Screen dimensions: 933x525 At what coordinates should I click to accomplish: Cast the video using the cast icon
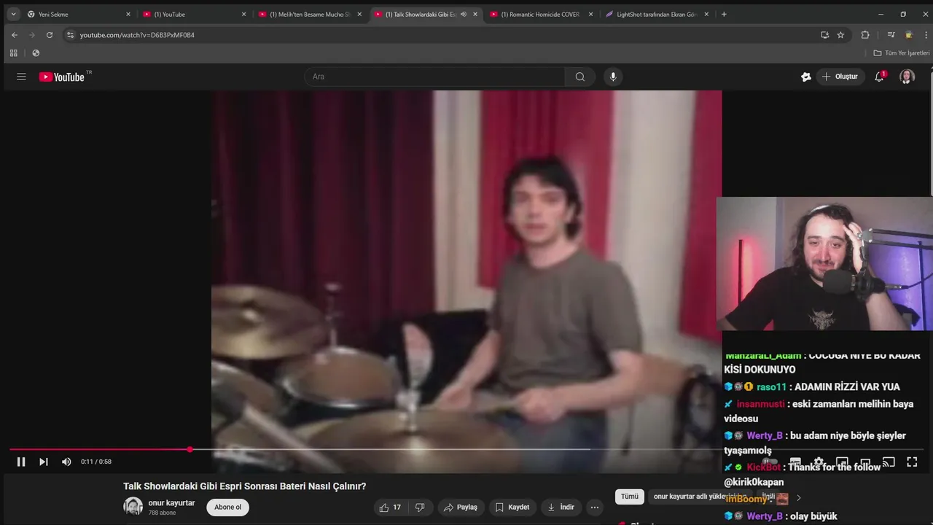[x=889, y=462]
